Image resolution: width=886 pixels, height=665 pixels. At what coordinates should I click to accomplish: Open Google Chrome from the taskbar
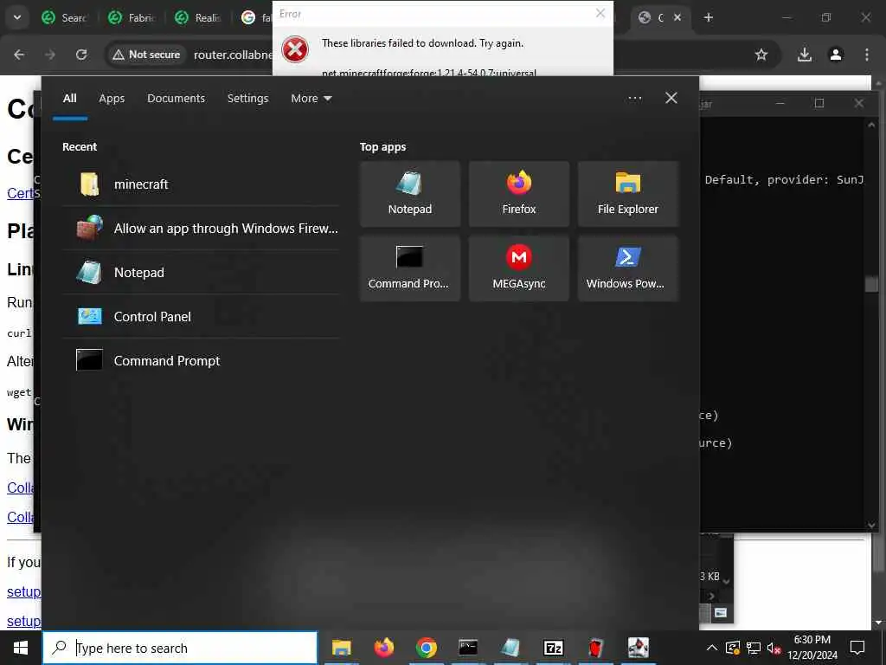427,648
